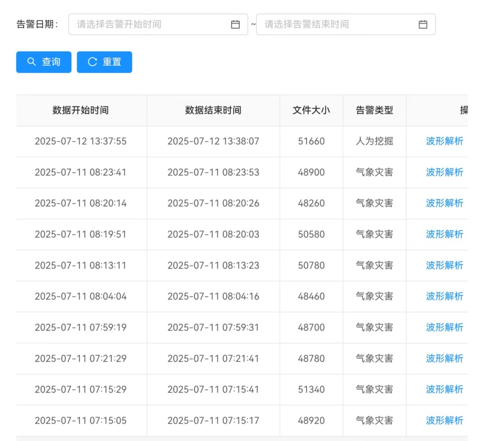Click the 请选择告警开始时间 input field
This screenshot has width=482, height=441.
147,24
